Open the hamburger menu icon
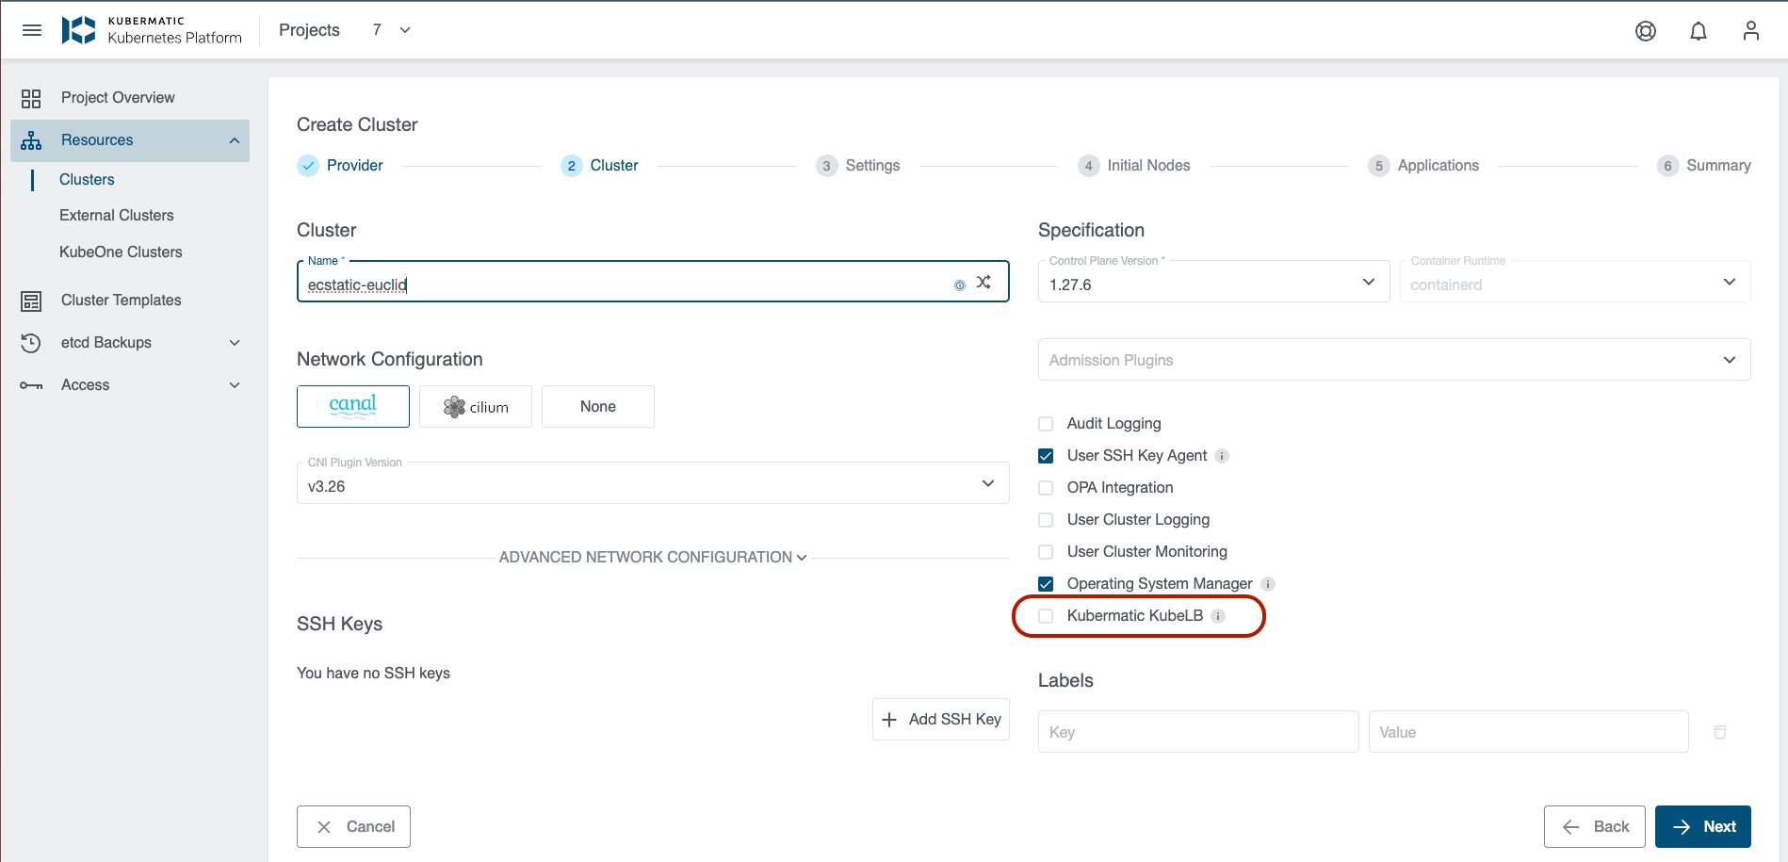This screenshot has width=1788, height=862. 31,29
